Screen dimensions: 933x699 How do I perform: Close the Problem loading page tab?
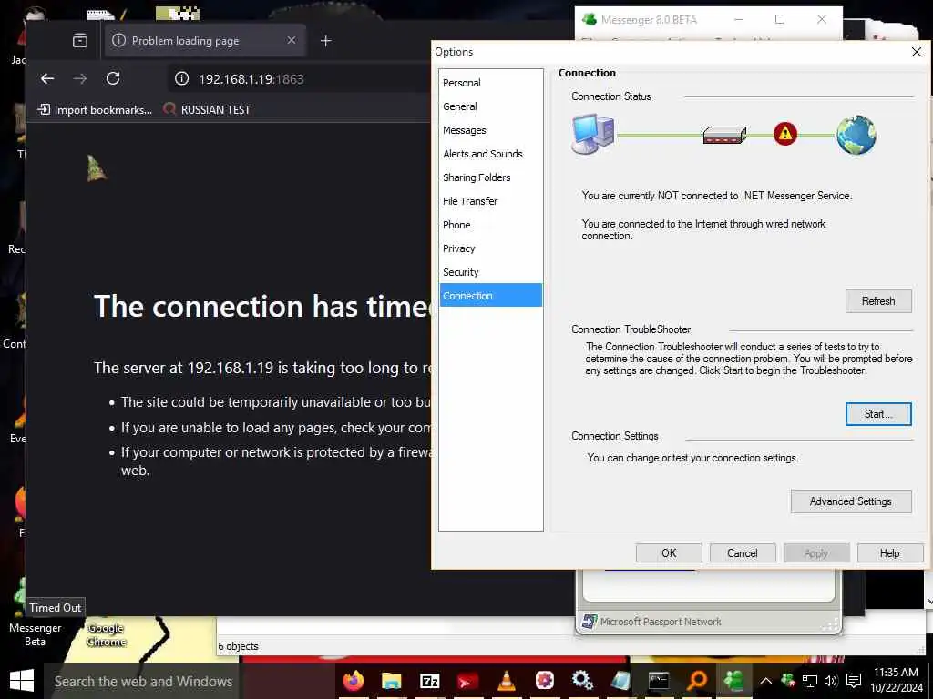(x=291, y=40)
